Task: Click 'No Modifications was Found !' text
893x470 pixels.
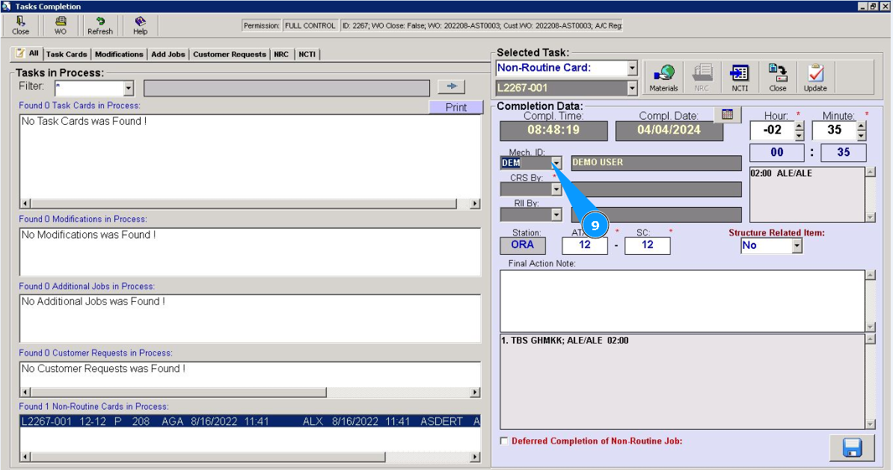Action: point(89,235)
